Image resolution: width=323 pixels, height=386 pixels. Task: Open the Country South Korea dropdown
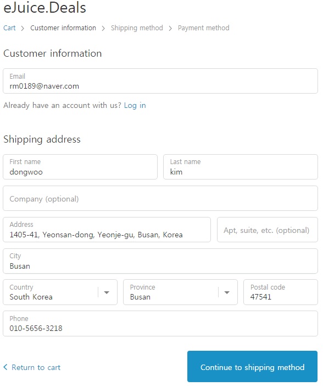point(60,292)
